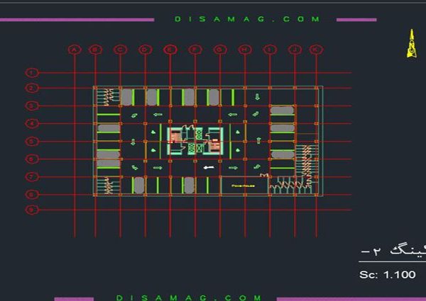This screenshot has height=301, width=426.
Task: Select column grid bubble K
Action: [316, 50]
